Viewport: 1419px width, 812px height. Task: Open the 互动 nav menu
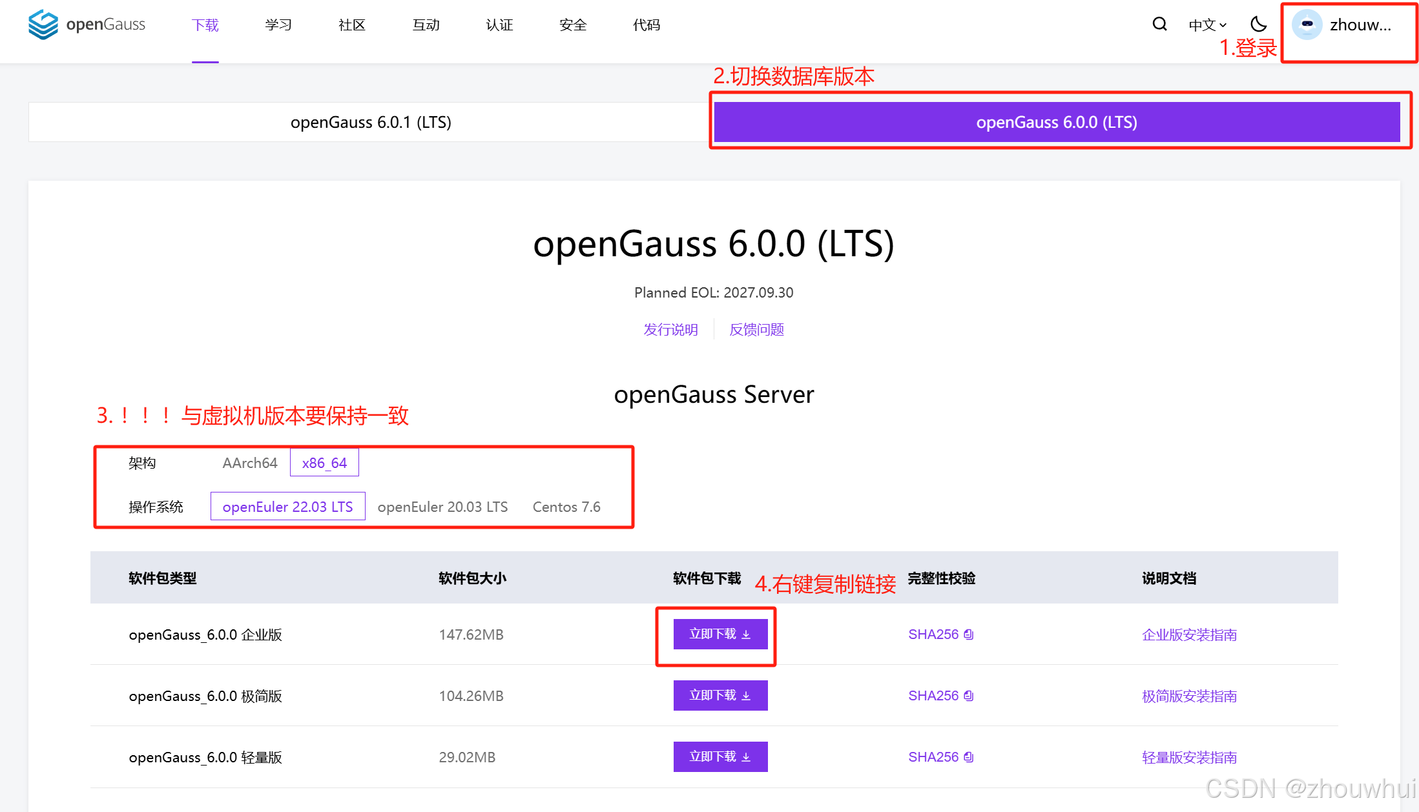coord(426,25)
